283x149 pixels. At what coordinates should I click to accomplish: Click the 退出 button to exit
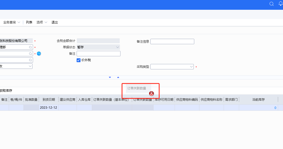[54, 22]
